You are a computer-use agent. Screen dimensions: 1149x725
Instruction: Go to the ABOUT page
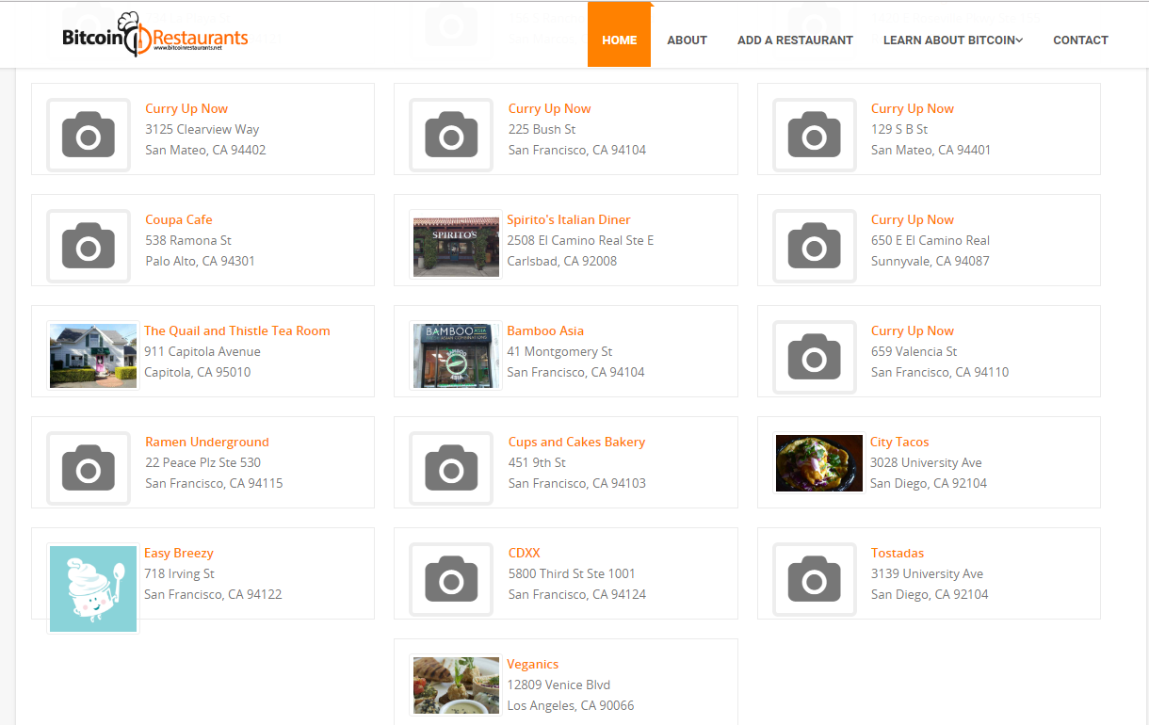point(687,40)
